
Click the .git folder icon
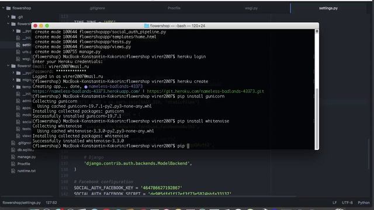point(13,17)
